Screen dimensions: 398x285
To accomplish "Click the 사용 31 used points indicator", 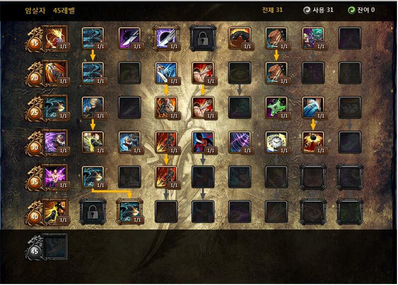I will 318,10.
